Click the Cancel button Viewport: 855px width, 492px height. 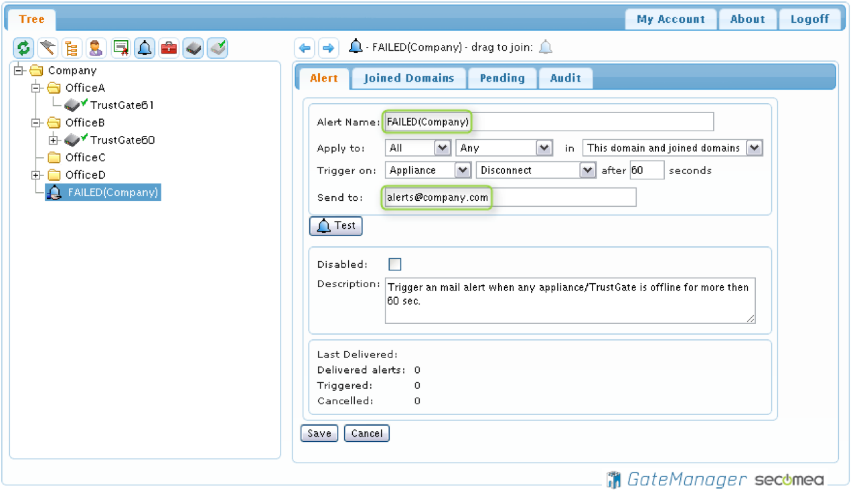click(x=367, y=434)
